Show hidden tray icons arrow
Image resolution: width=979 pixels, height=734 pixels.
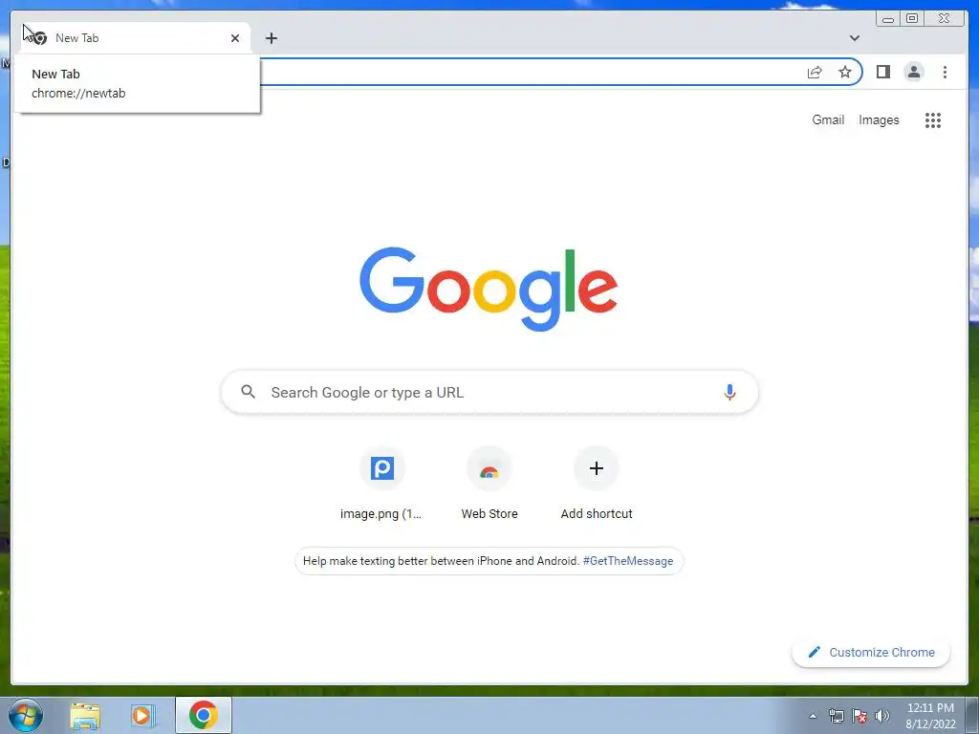[813, 716]
